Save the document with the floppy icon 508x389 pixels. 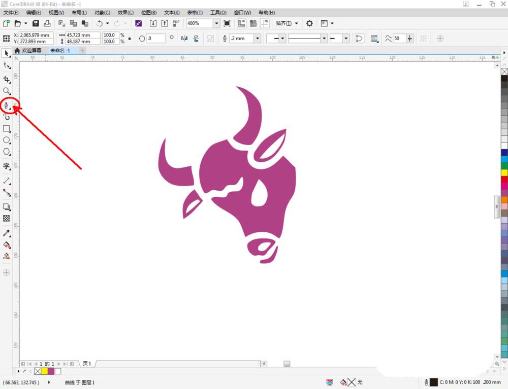36,23
